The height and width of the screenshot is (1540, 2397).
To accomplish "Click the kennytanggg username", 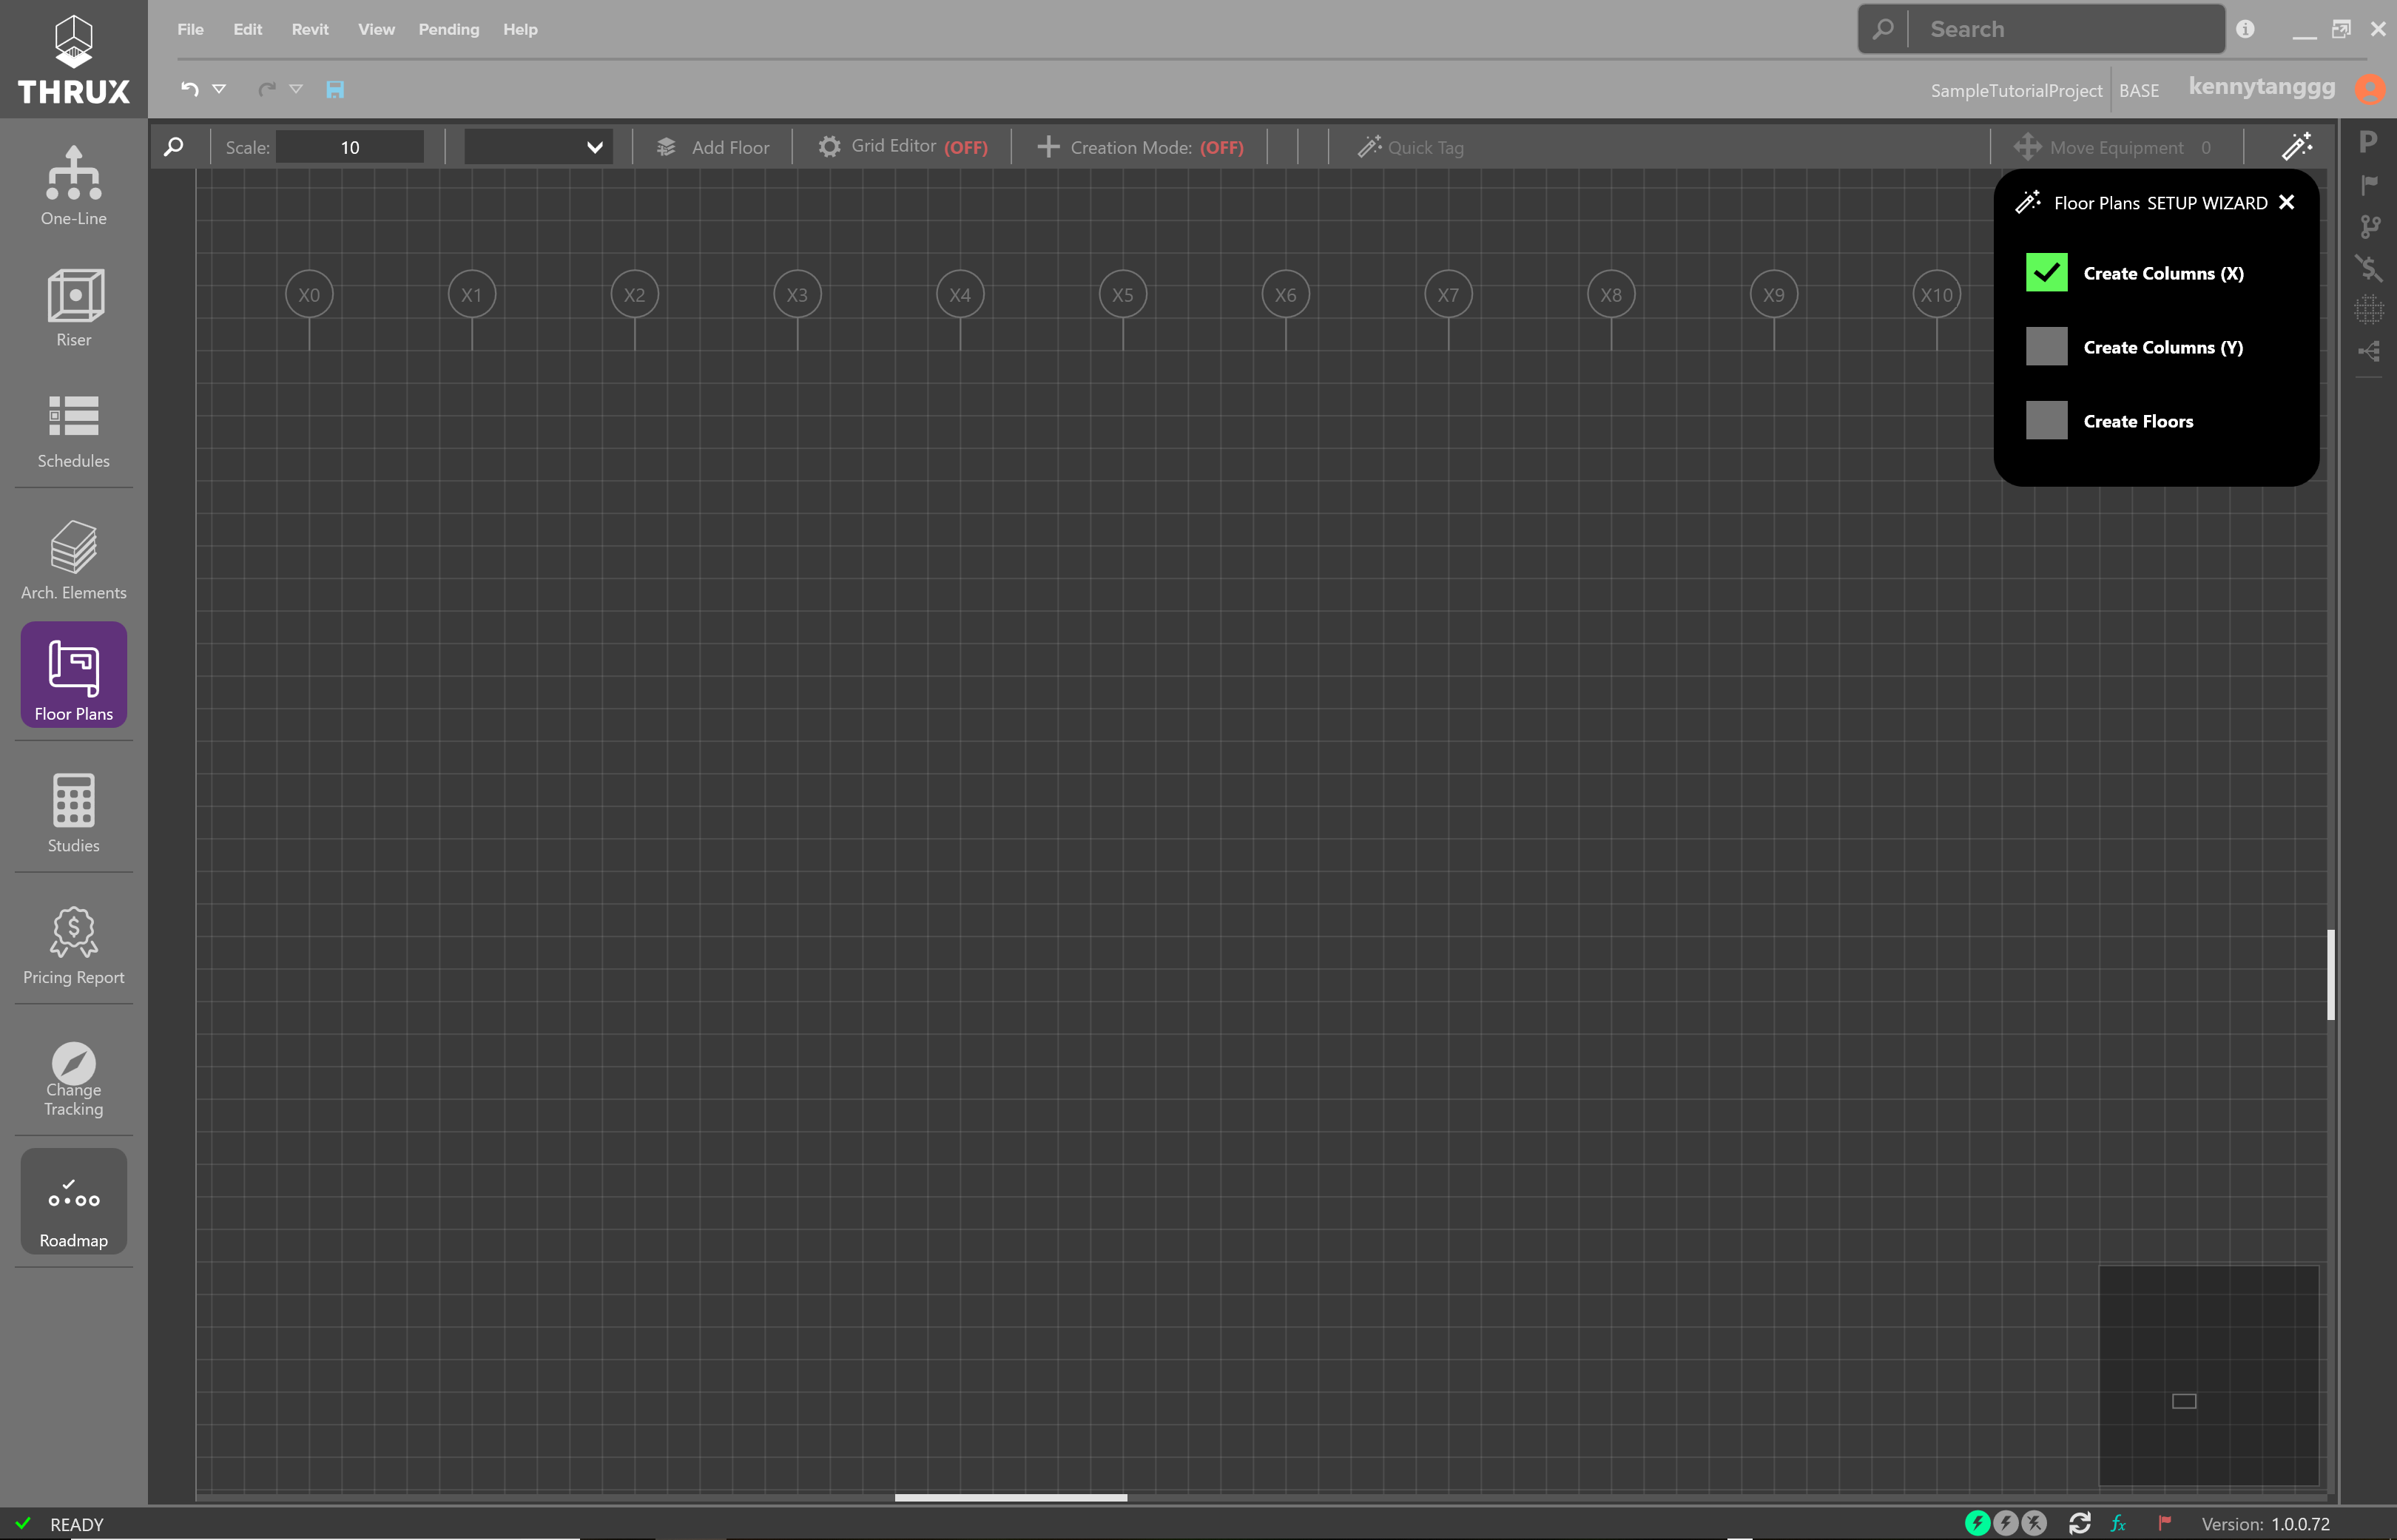I will (x=2262, y=87).
